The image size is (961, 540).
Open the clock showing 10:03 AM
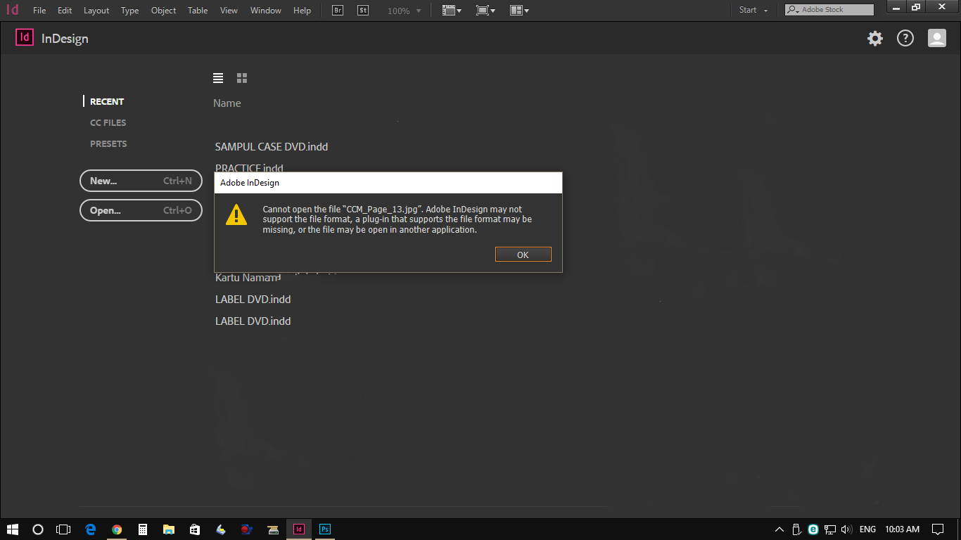(x=902, y=529)
